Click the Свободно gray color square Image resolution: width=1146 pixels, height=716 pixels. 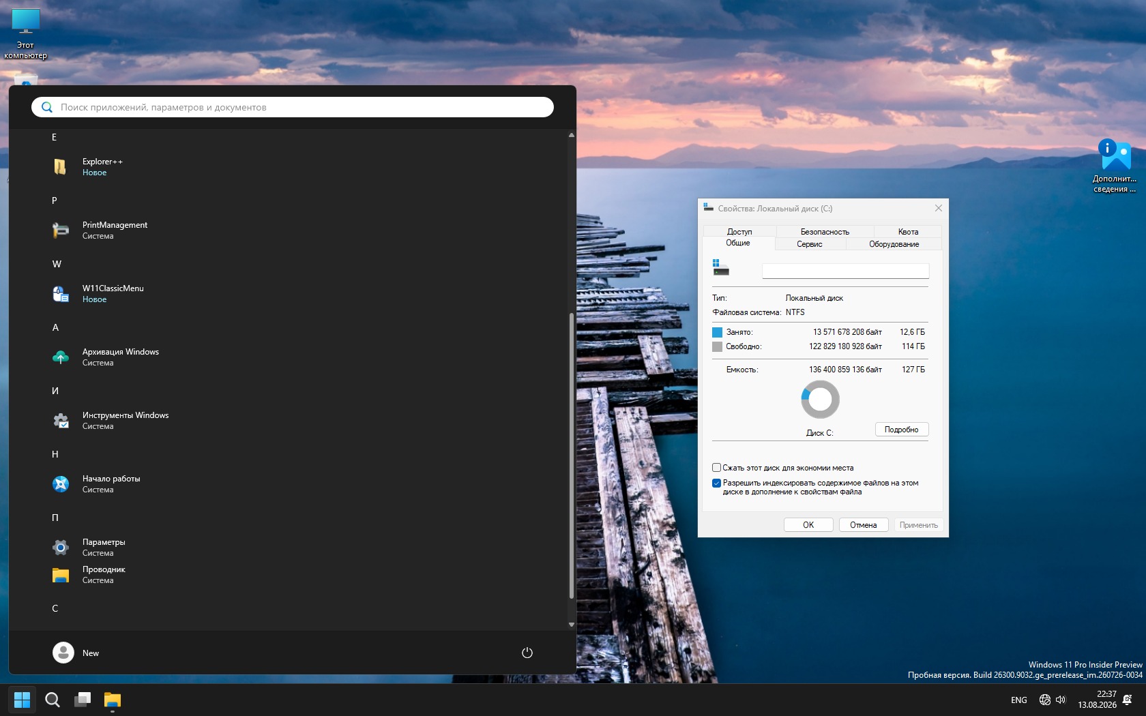tap(717, 346)
